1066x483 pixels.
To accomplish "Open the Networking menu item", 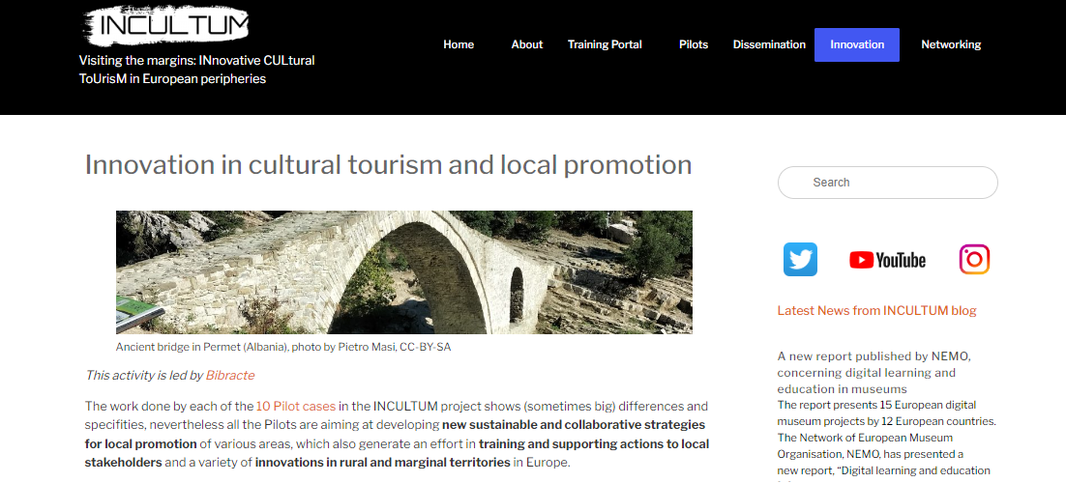I will click(x=951, y=44).
